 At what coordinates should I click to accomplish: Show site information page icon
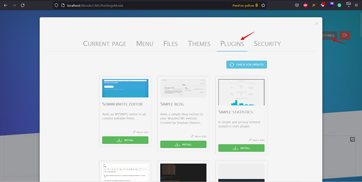(x=63, y=5)
